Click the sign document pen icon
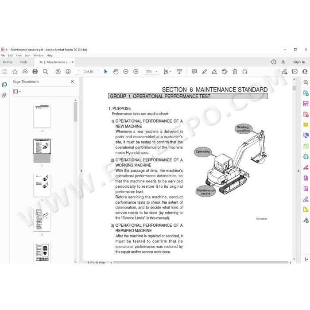This screenshot has height=310, width=310. (214, 72)
